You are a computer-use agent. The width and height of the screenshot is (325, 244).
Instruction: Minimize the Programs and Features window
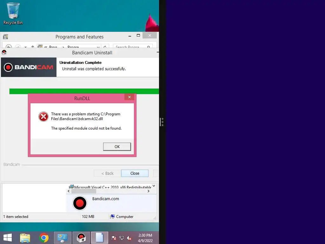coord(130,36)
